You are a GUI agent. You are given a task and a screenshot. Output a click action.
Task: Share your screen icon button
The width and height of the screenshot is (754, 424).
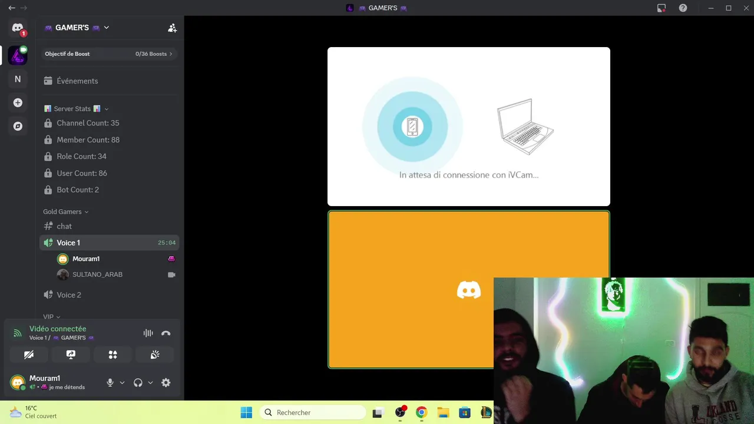[71, 355]
